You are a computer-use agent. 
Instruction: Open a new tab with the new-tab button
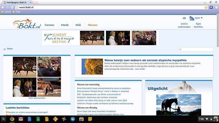pyautogui.click(x=36, y=2)
